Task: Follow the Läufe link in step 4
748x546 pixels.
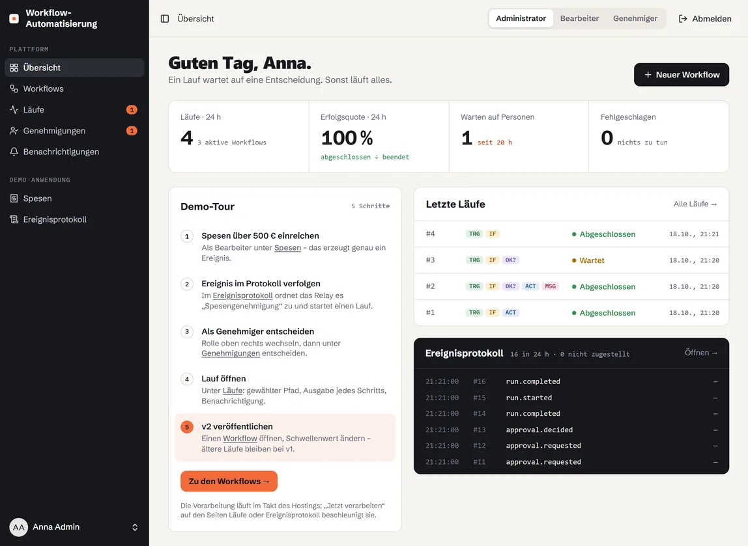Action: pos(233,390)
